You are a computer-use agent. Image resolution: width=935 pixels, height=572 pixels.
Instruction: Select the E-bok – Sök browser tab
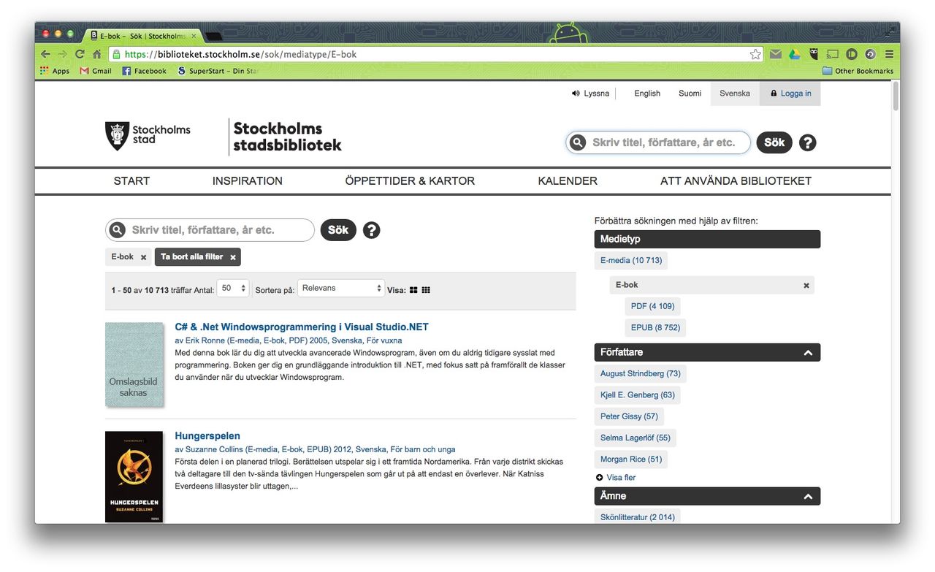click(x=139, y=35)
